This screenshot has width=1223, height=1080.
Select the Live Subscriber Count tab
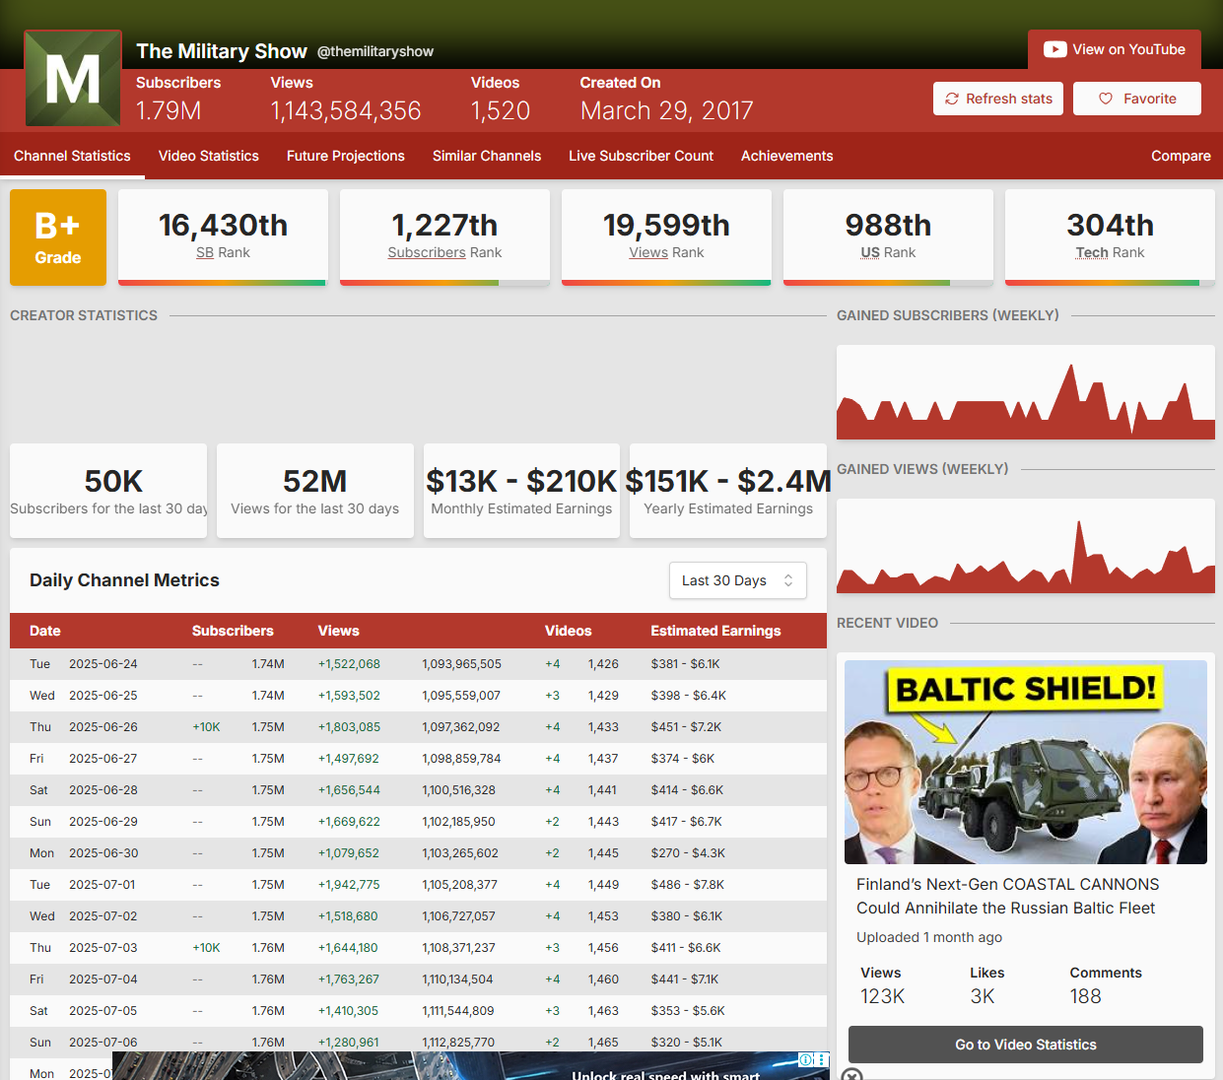(x=641, y=156)
